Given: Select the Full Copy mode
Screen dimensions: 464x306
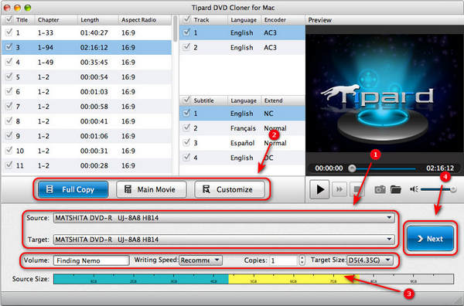Looking at the screenshot, I should click(x=73, y=189).
